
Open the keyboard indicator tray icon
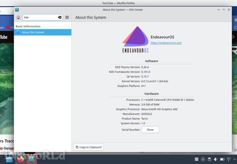coord(196,159)
